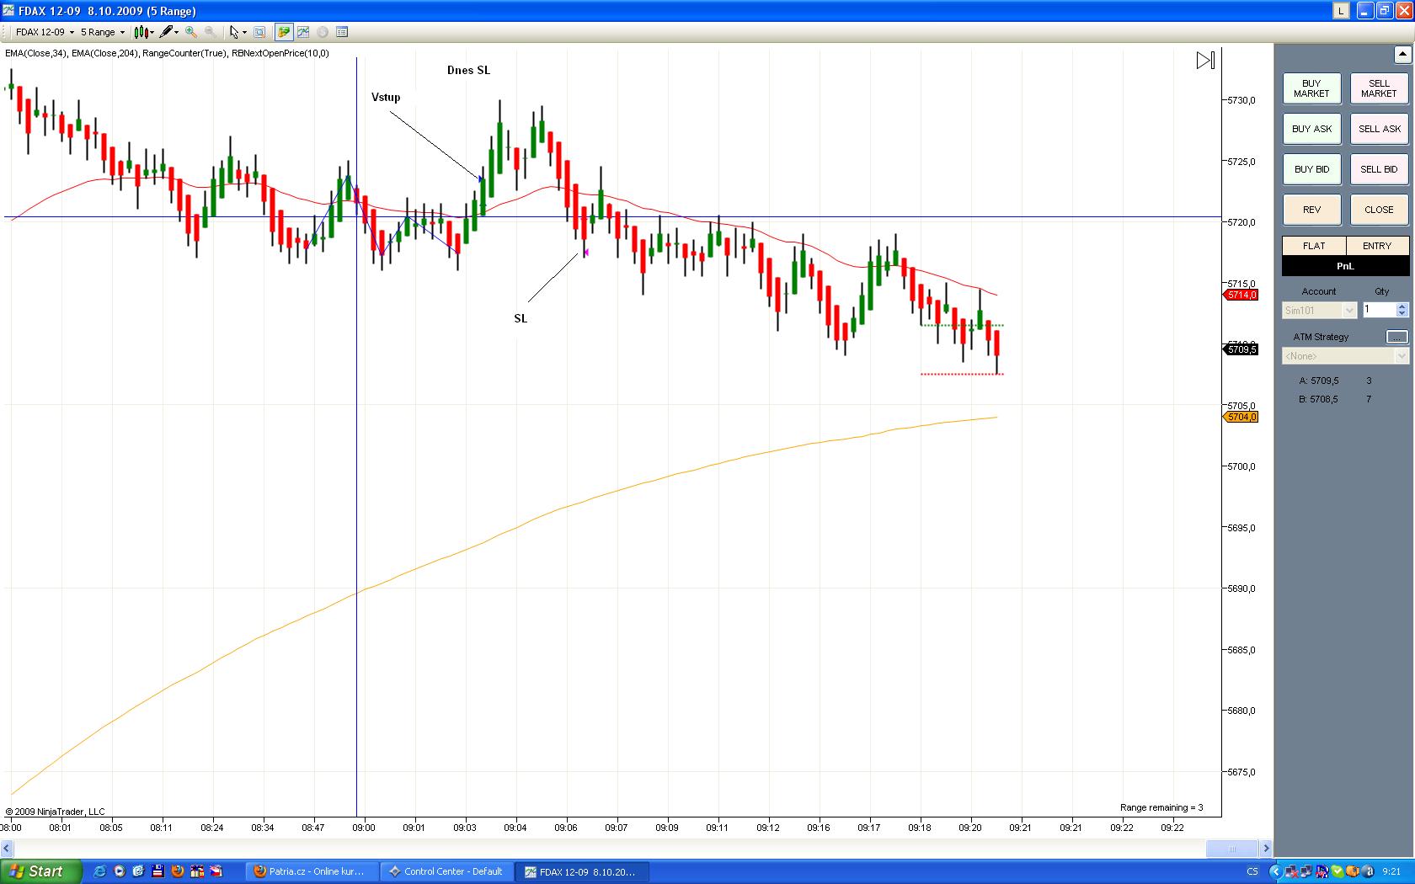The image size is (1415, 884).
Task: Click the "SL" chart annotation label
Action: pos(521,318)
